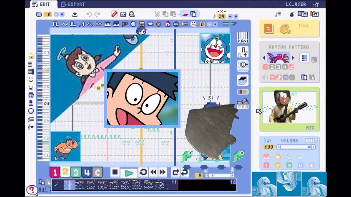Copy selection in top toolbar
The width and height of the screenshot is (351, 197).
[x=165, y=14]
